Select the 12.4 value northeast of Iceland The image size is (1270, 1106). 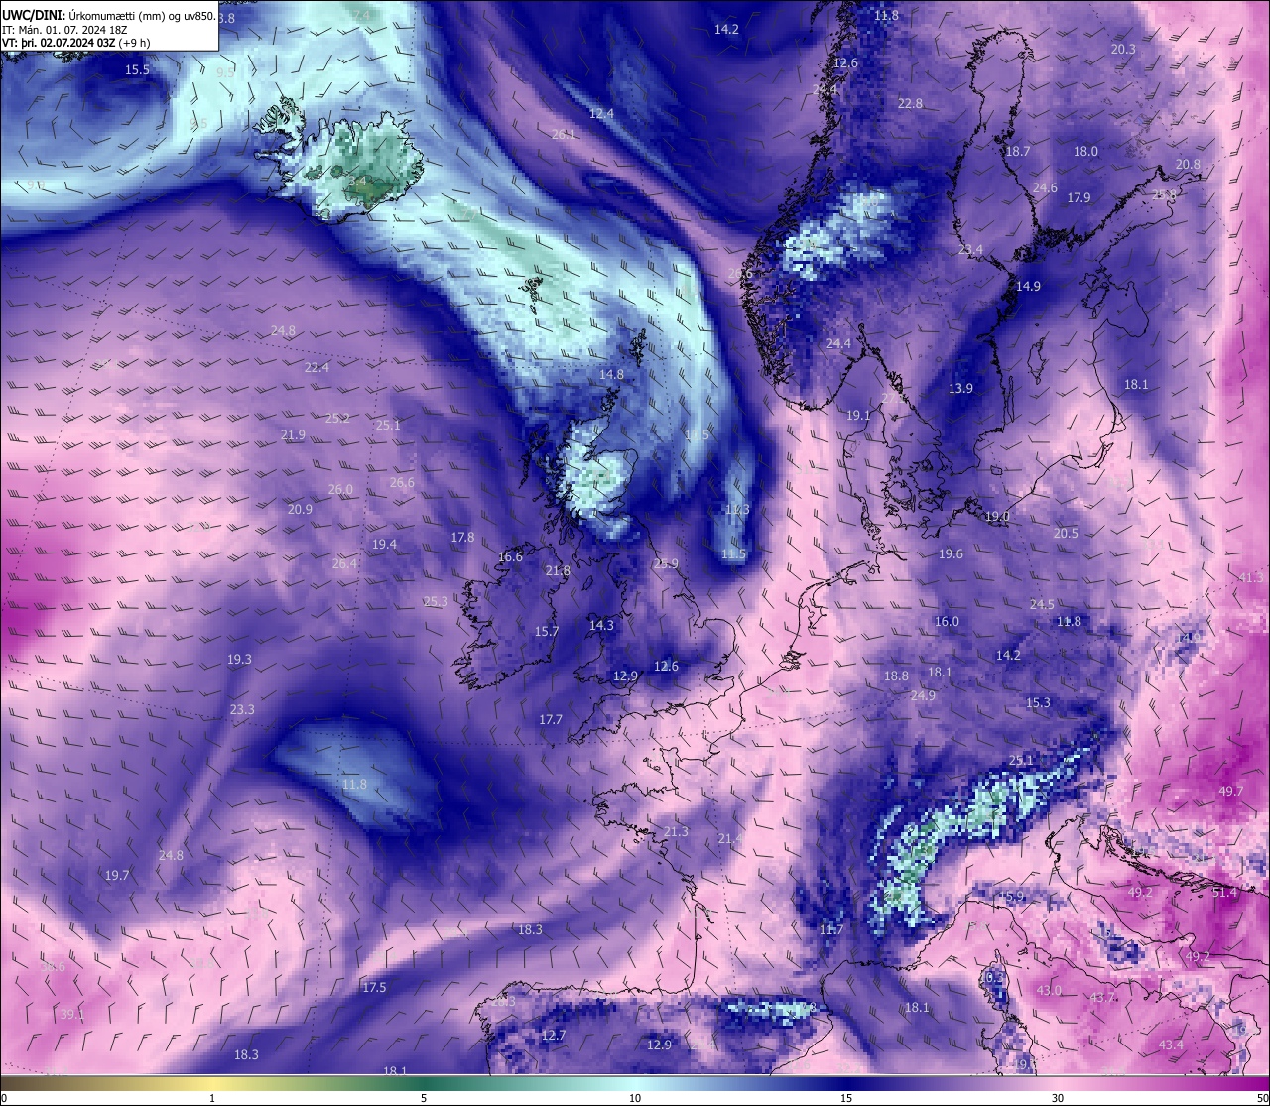(601, 113)
